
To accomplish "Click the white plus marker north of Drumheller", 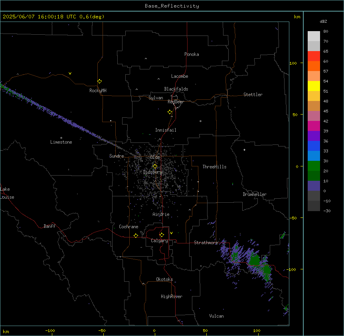I will tap(244, 150).
